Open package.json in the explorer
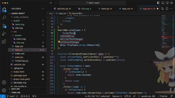Viewport: 175px width, 98px height. coord(27,75)
